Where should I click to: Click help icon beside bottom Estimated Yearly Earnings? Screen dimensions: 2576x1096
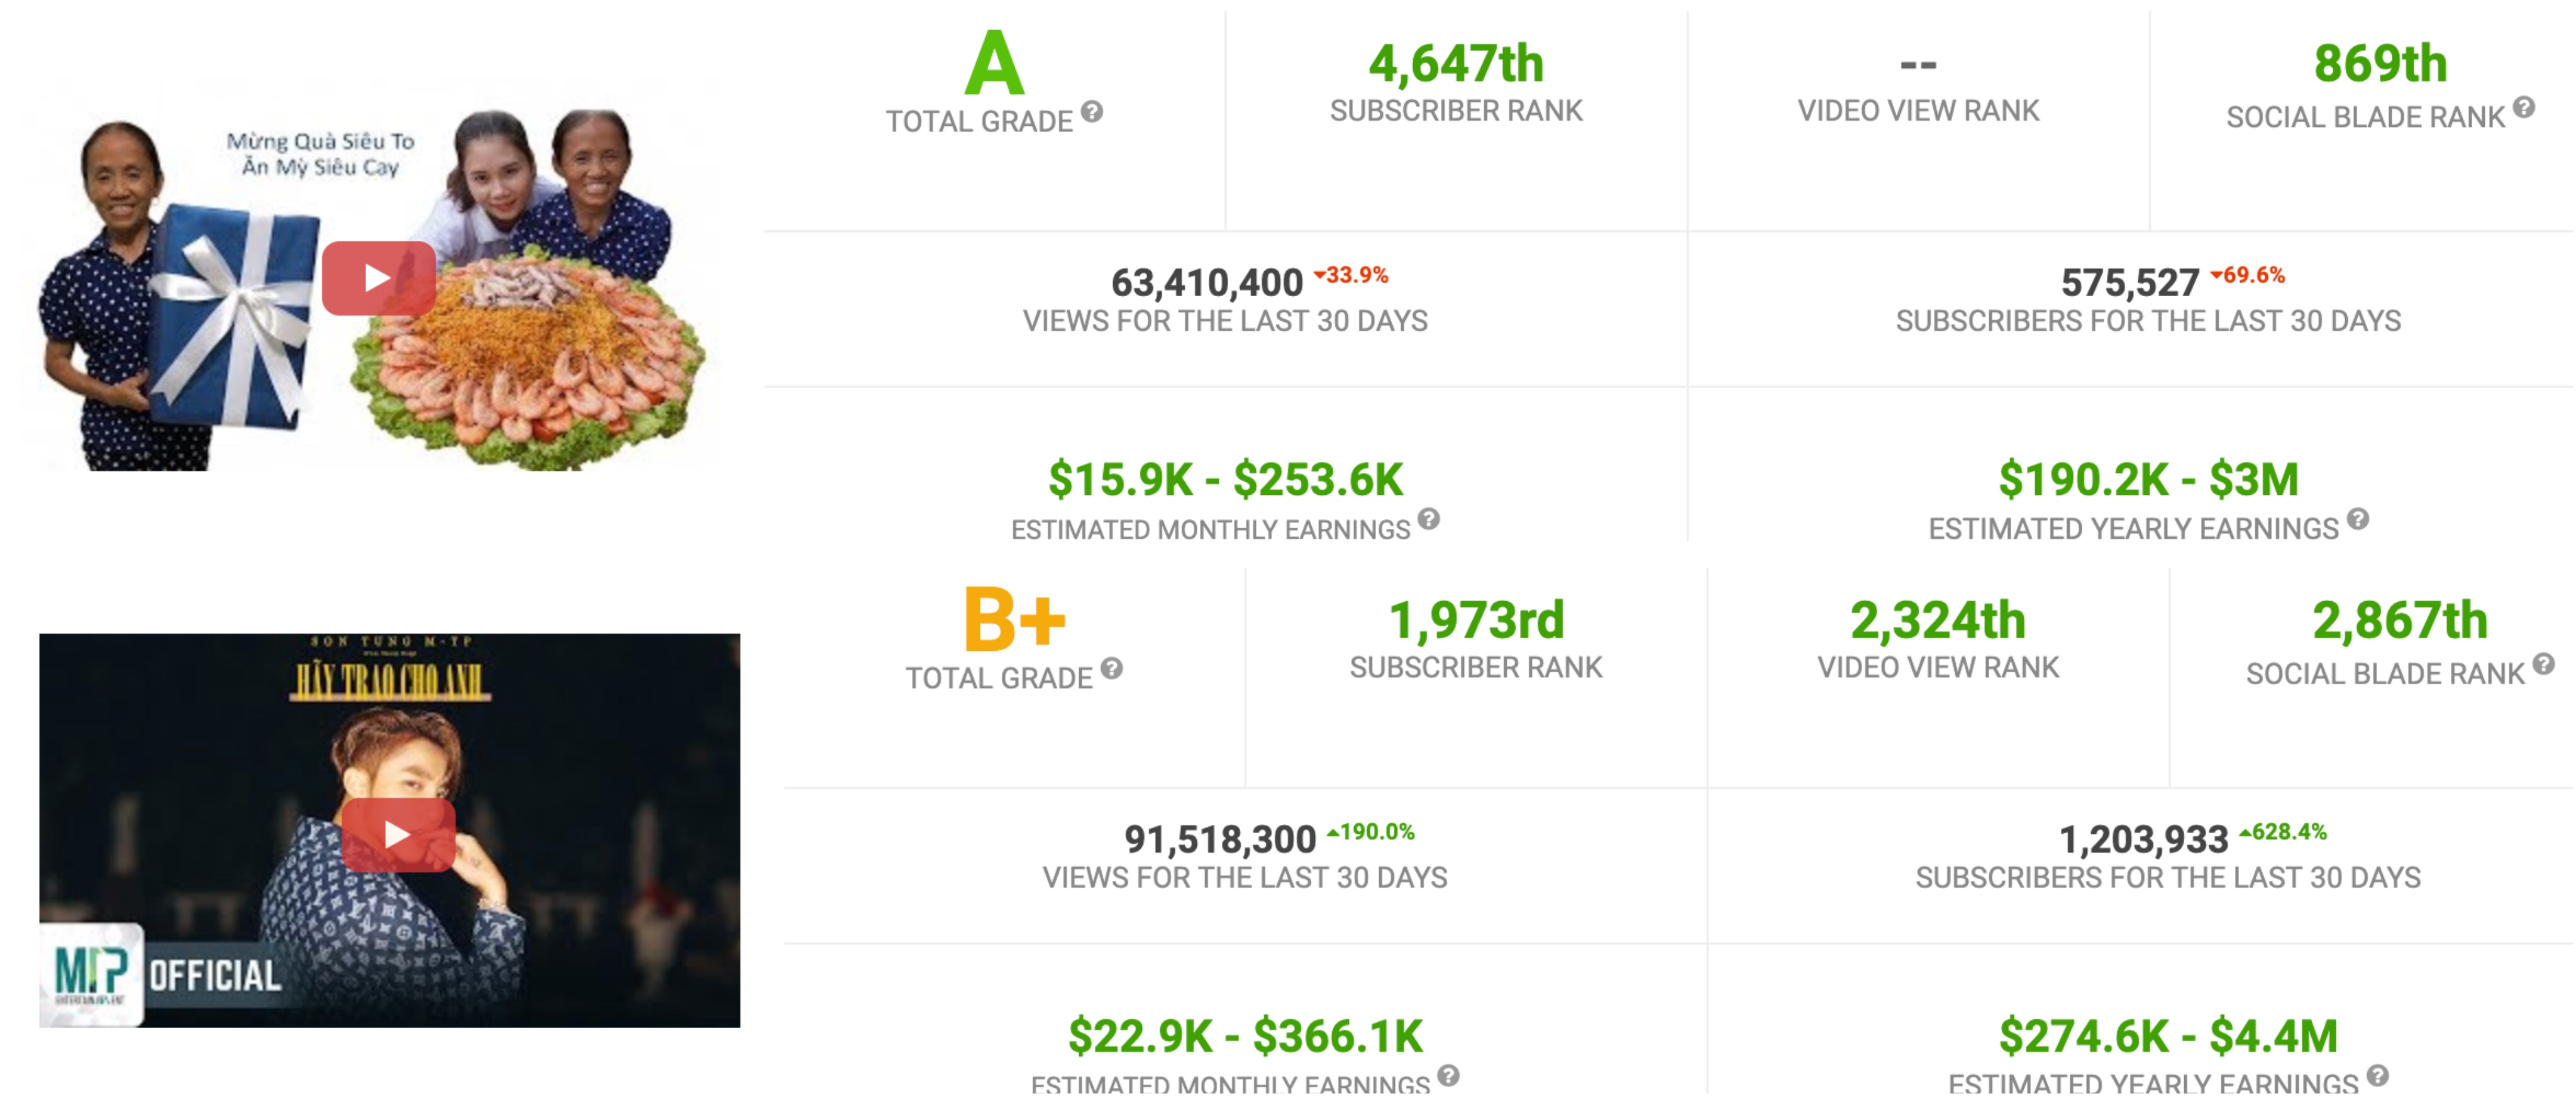click(2378, 1076)
